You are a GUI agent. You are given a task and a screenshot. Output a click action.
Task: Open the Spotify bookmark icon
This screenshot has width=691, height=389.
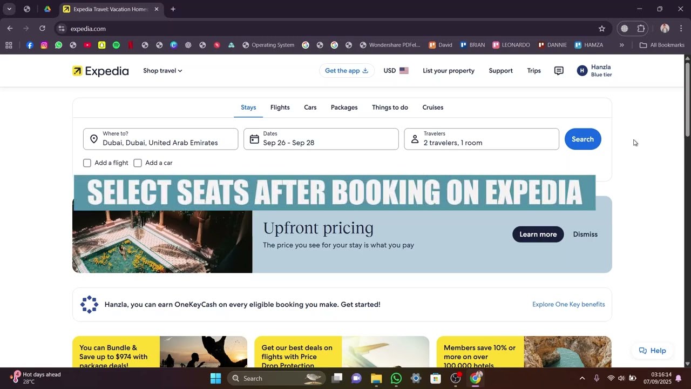click(x=116, y=45)
